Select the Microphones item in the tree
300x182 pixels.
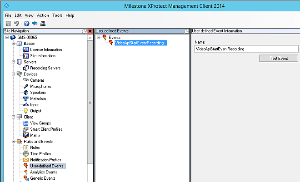(40, 86)
